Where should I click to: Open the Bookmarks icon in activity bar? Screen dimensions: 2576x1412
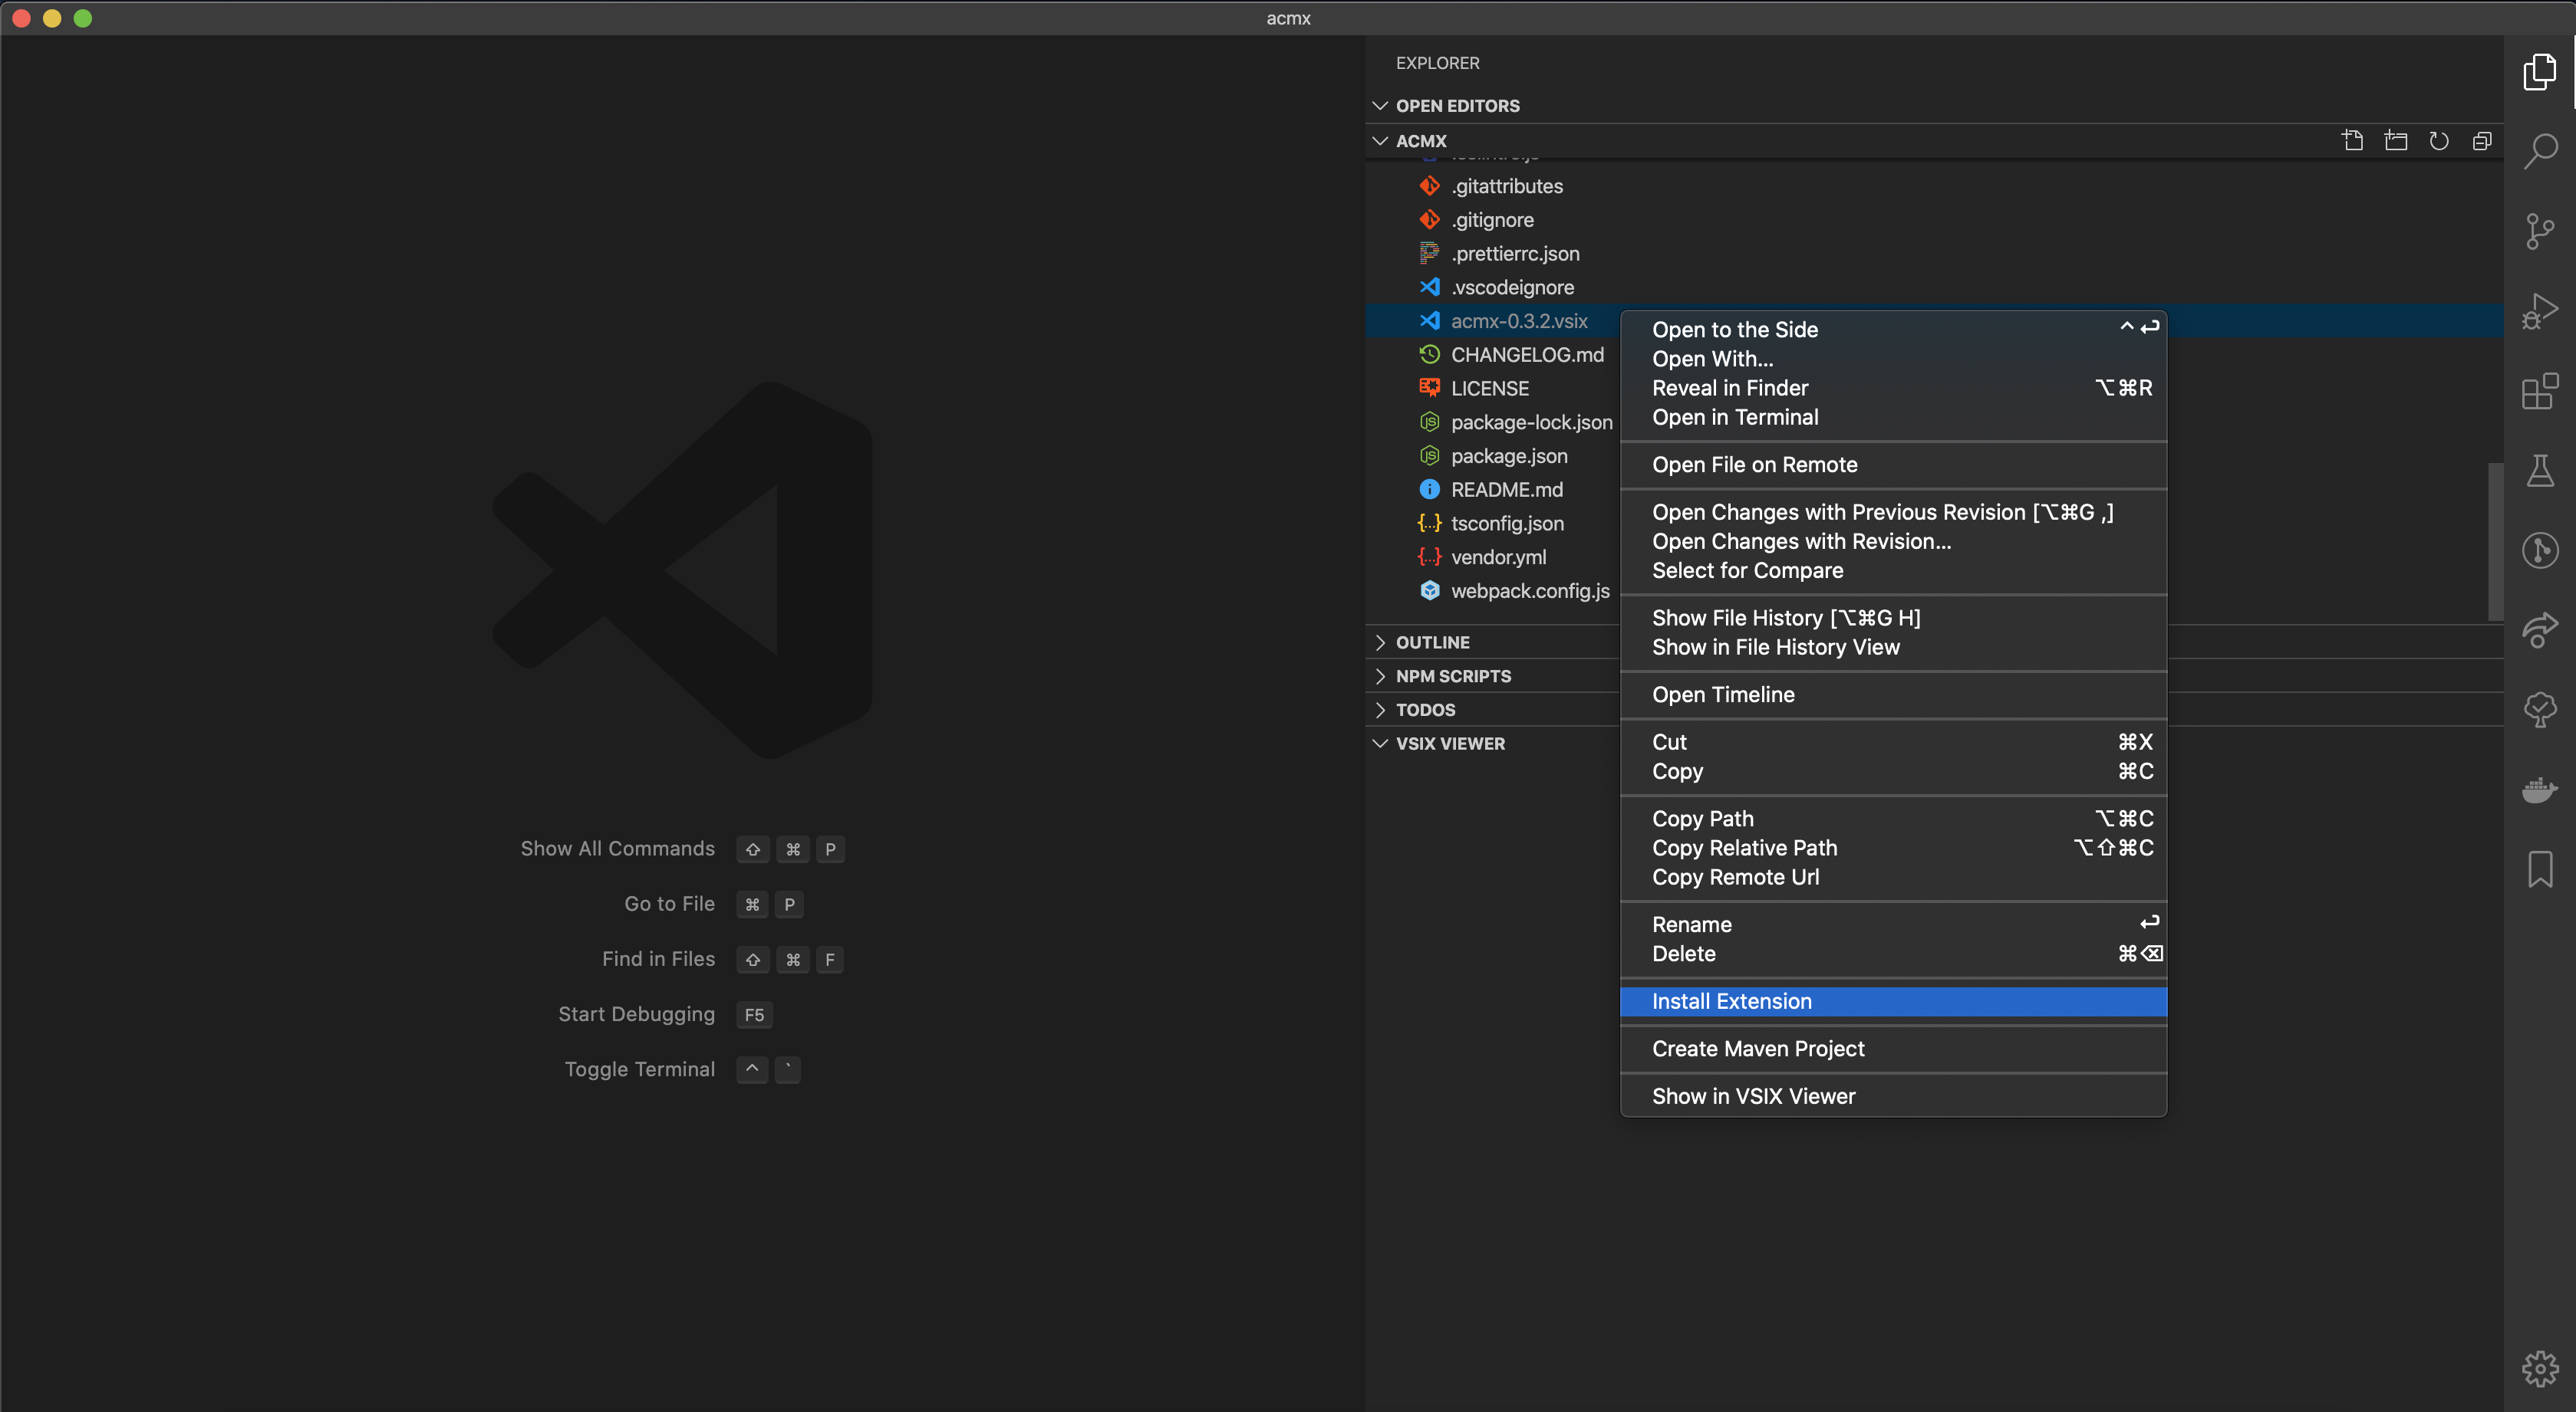click(x=2540, y=869)
